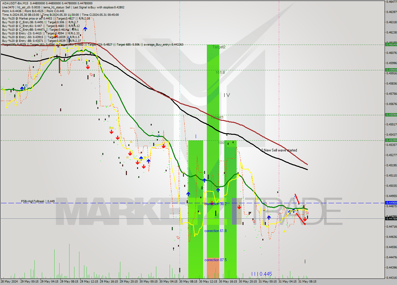This screenshot has height=285, width=397.
Task: Click the pink hollow down arrow near 31 May 08:15
Action: coord(307,213)
